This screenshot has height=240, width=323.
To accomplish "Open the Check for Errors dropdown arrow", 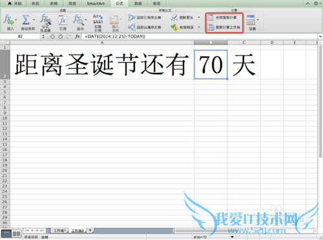I will pyautogui.click(x=199, y=27).
